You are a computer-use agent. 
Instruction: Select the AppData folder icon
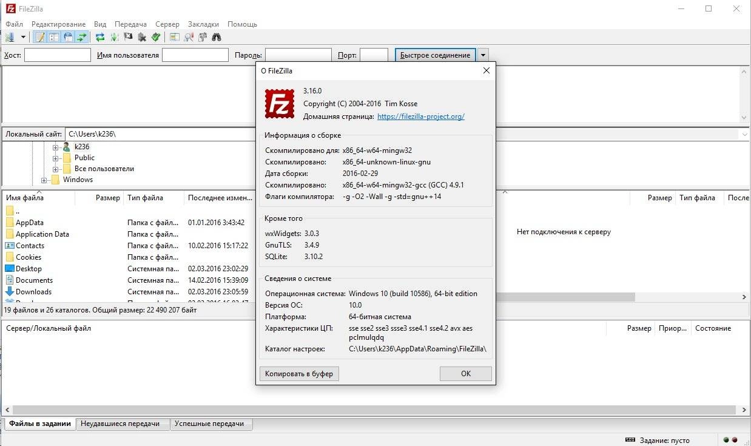[10, 223]
